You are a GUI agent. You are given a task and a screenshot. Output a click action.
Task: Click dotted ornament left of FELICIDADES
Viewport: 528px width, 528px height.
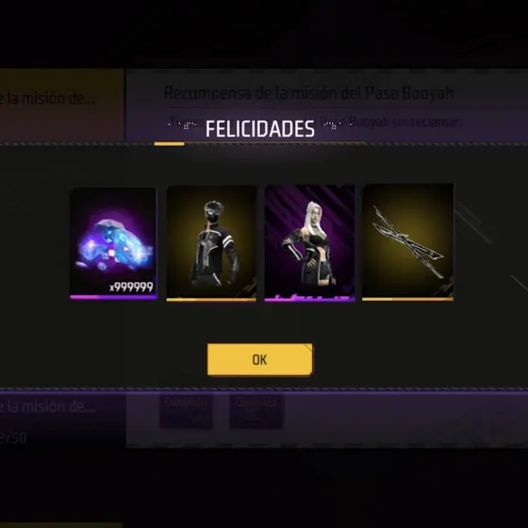pos(182,124)
